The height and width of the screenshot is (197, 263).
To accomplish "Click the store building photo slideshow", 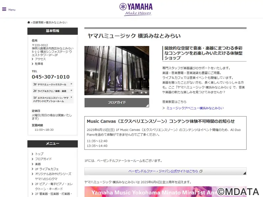I will [117, 71].
